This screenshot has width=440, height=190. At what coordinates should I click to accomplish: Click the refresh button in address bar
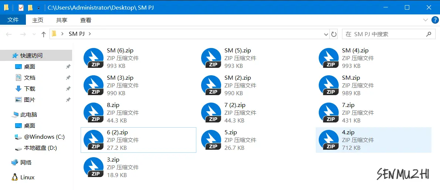click(334, 34)
